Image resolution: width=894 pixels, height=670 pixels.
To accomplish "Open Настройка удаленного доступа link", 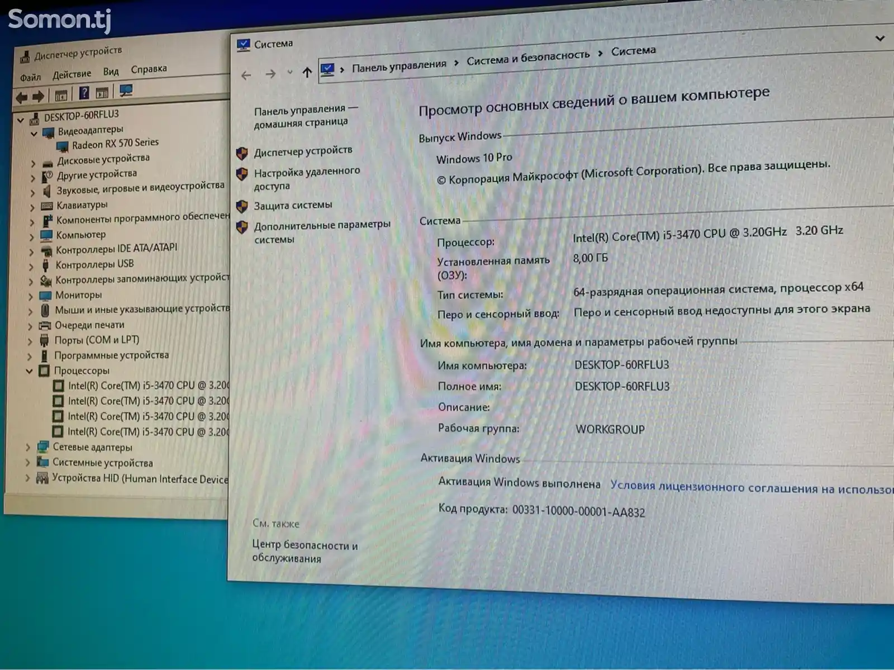I will click(307, 178).
